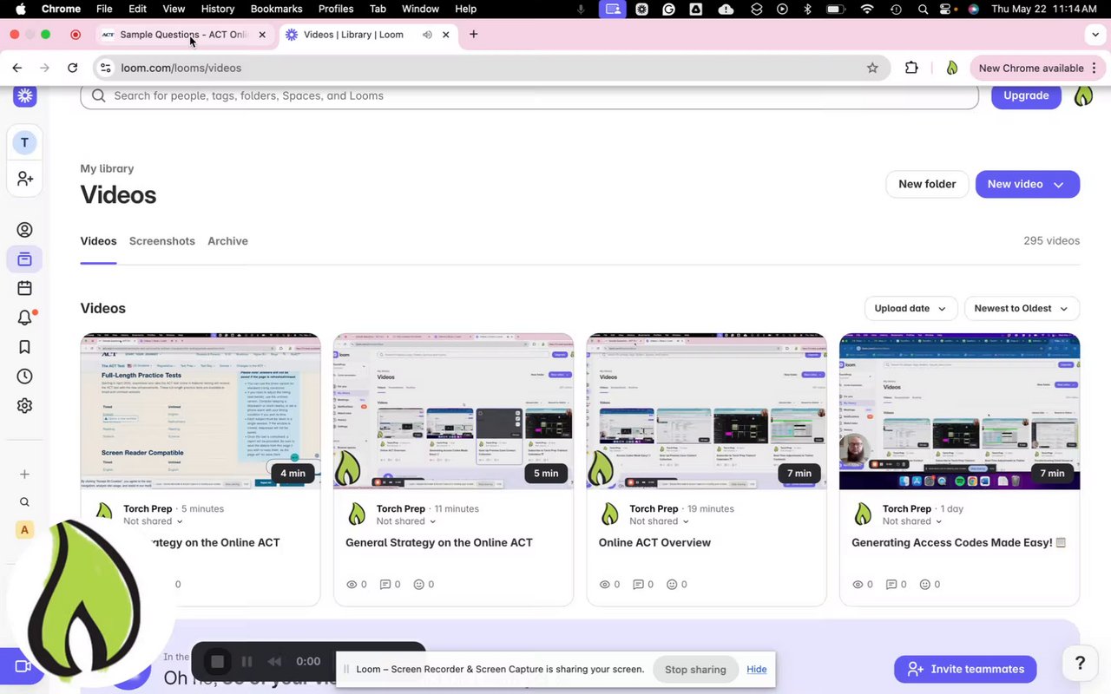Switch to the Screenshots tab

(162, 241)
